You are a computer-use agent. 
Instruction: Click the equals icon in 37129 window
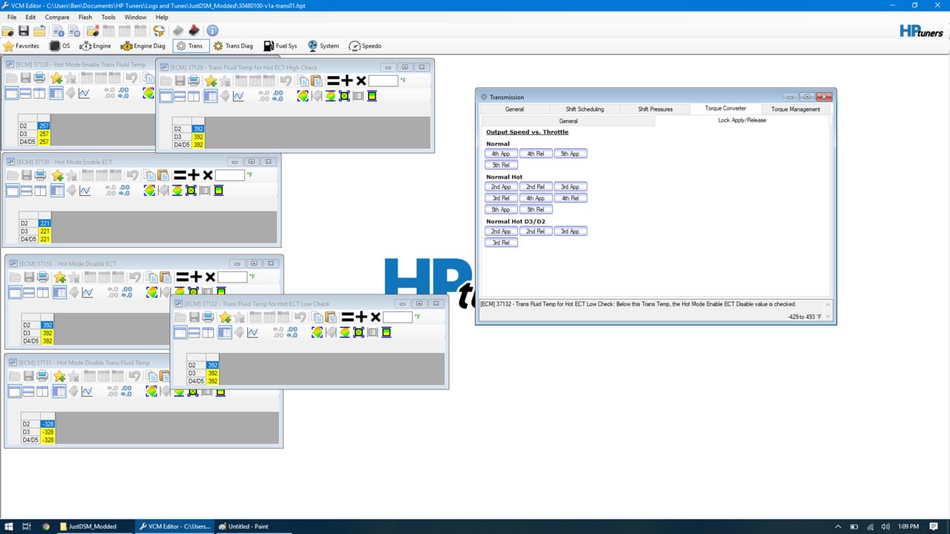tap(333, 81)
